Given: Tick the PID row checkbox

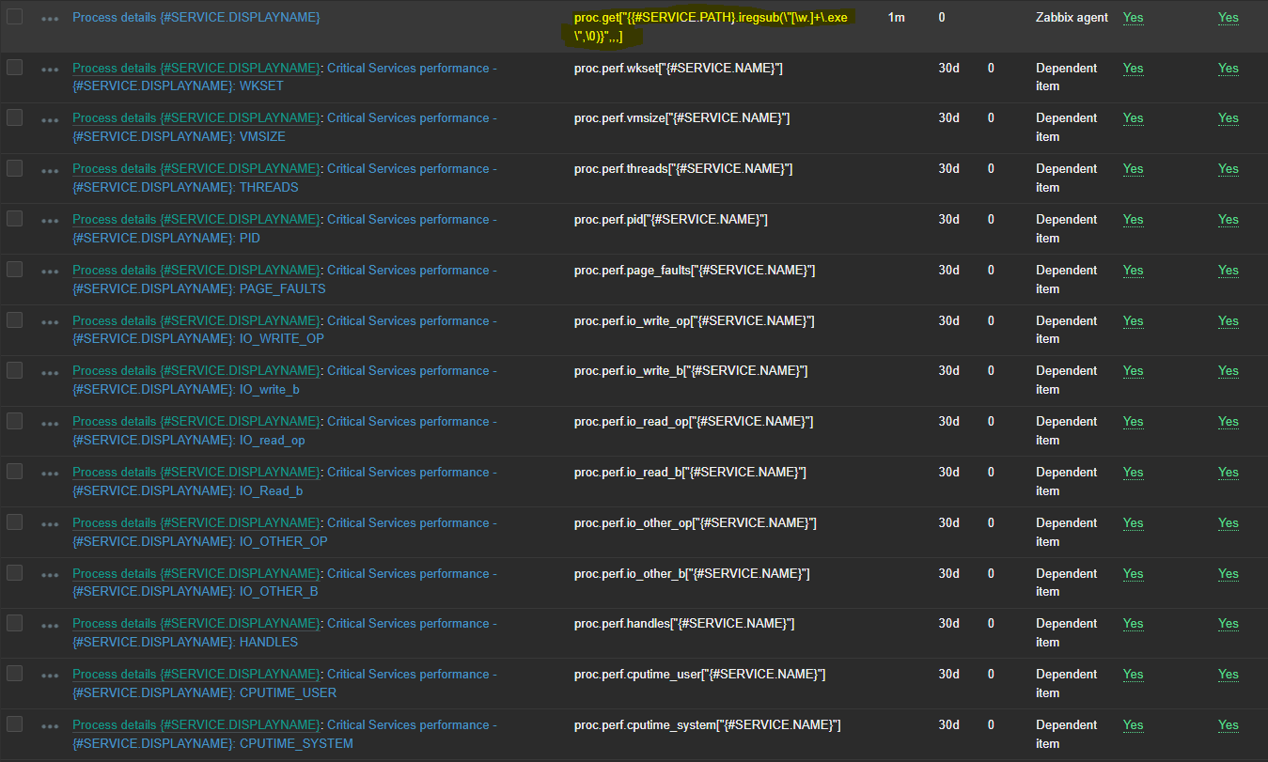Looking at the screenshot, I should pos(14,219).
